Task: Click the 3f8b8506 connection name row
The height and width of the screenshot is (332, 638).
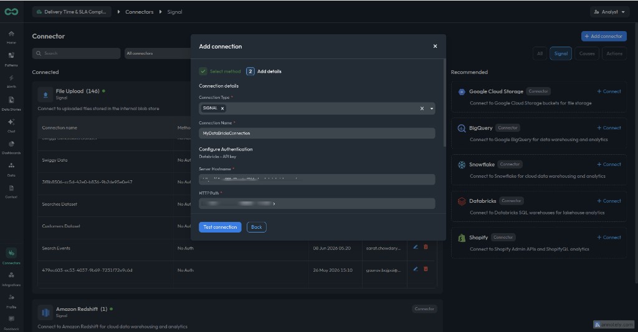Action: click(87, 182)
